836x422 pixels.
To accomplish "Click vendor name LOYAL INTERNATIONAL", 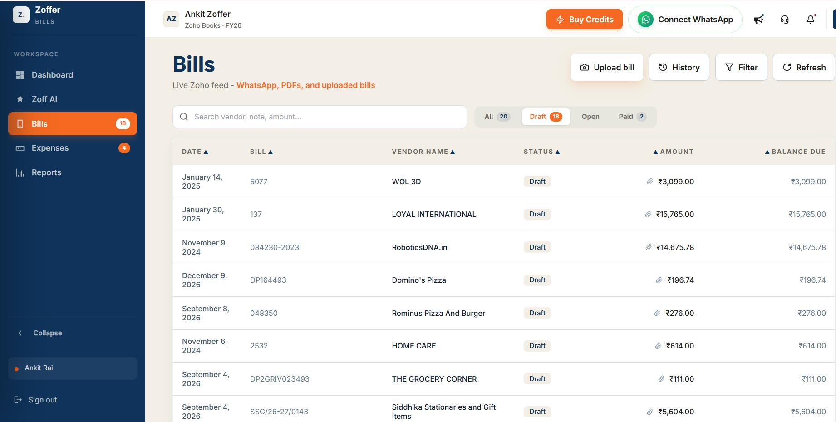I will click(x=434, y=214).
